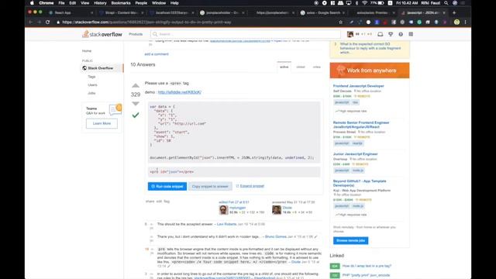Open the jsfiddle demo link
This screenshot has height=279, width=496.
click(179, 92)
